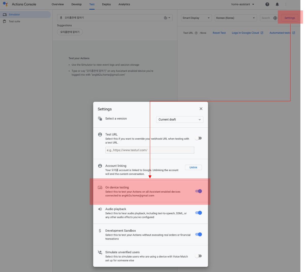Click the Simulator sidebar icon

point(5,14)
